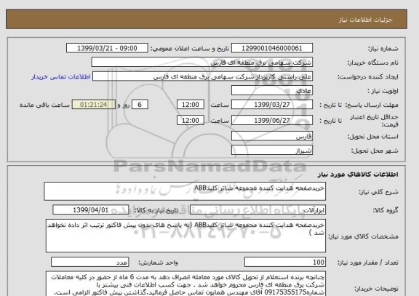Screen dimensions: 419x296
Task: Click response deadline time 12:00 field
Action: pos(191,105)
